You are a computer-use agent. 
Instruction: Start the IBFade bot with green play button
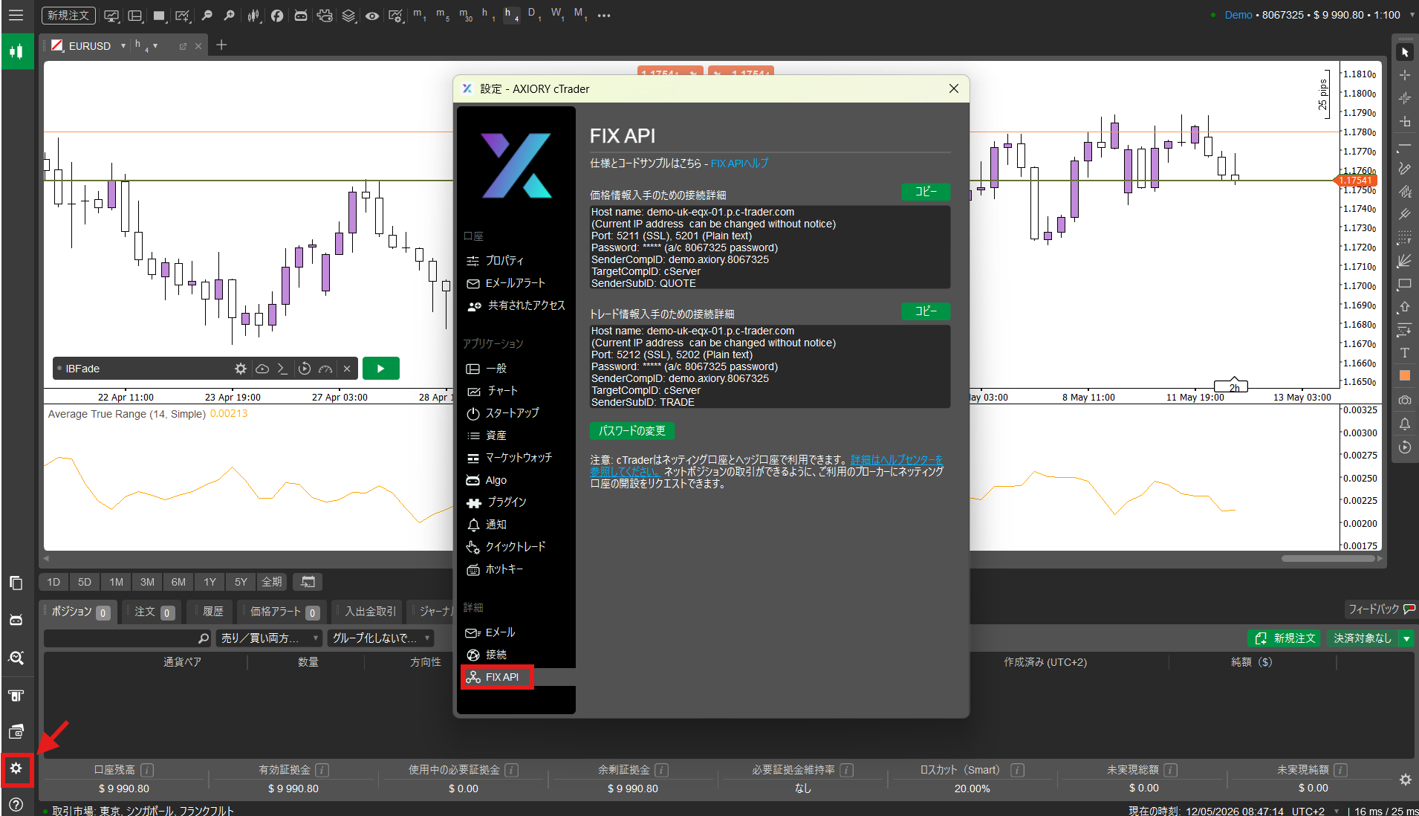381,369
